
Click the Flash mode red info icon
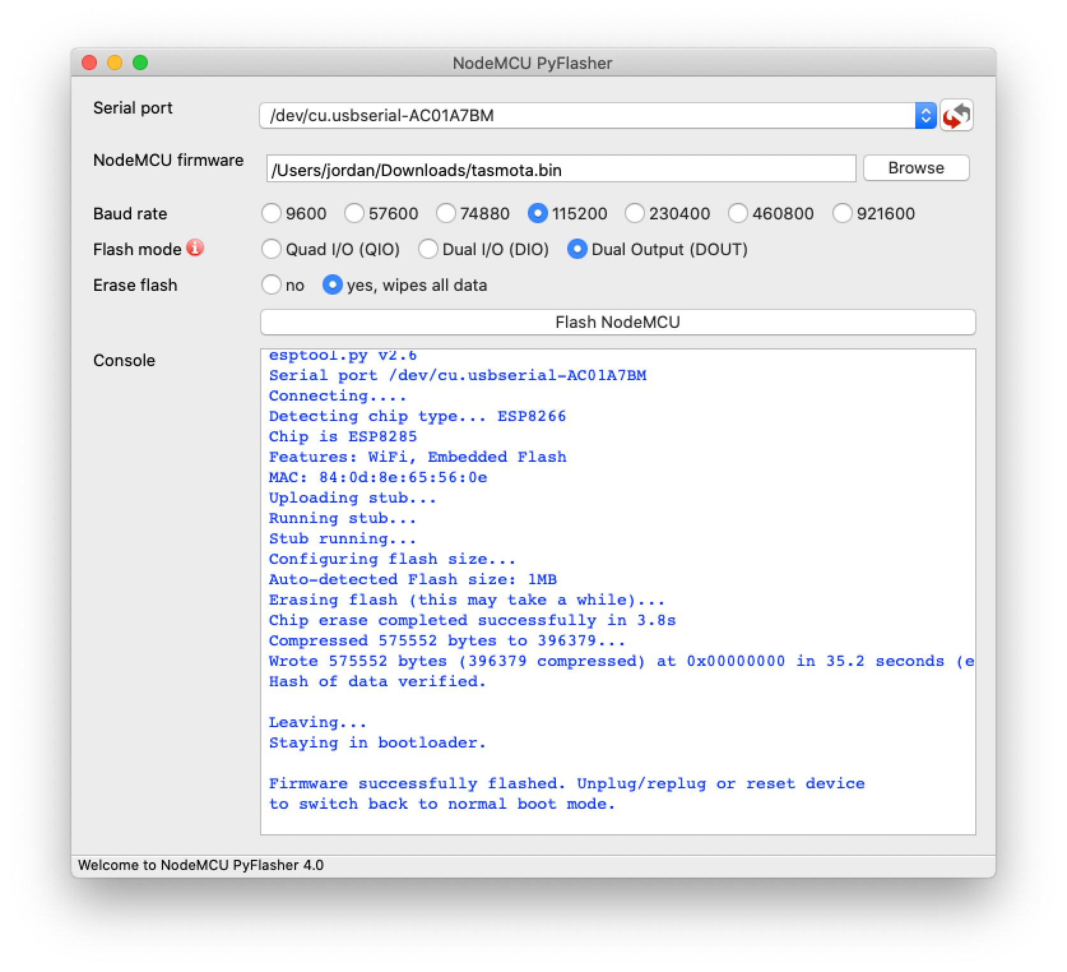(195, 247)
